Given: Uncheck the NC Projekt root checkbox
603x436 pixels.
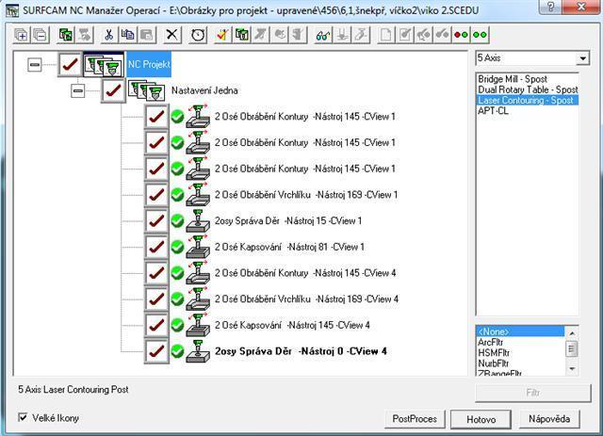Looking at the screenshot, I should [x=70, y=65].
